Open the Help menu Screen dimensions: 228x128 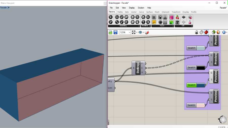149,8
